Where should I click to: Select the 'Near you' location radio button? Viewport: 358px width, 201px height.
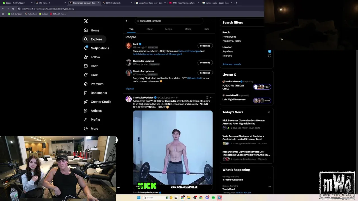click(270, 56)
